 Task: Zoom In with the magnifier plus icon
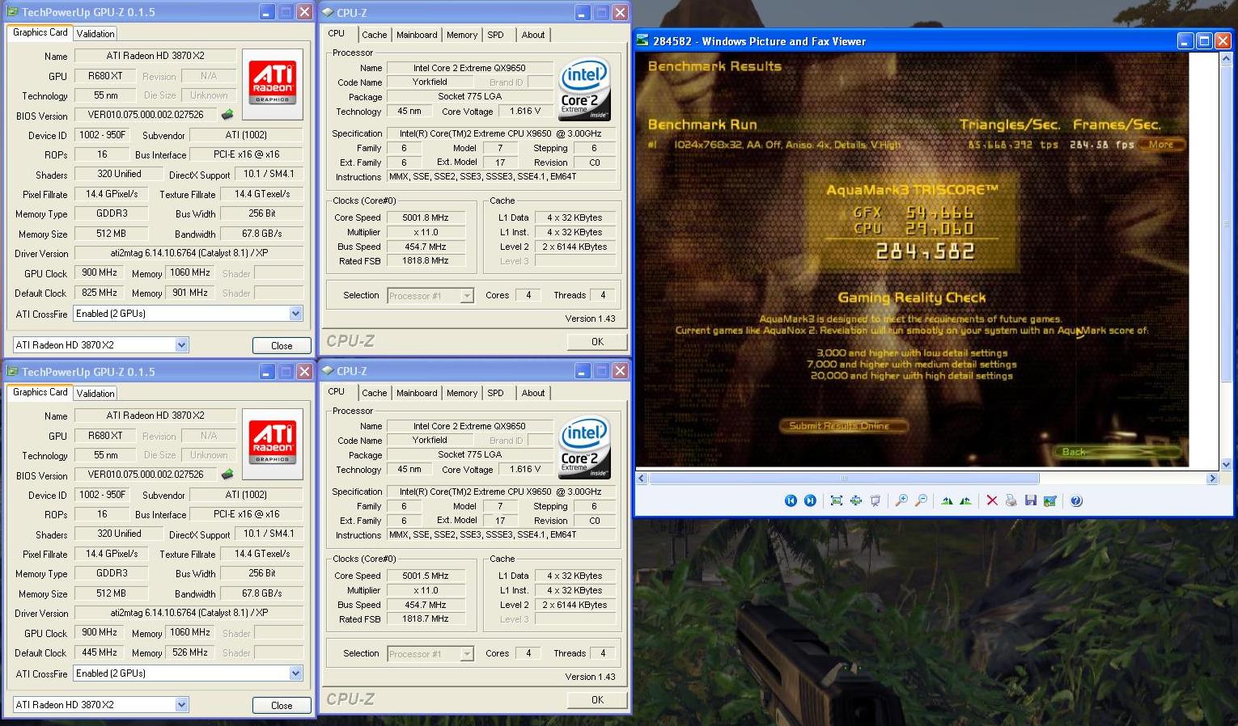(901, 500)
